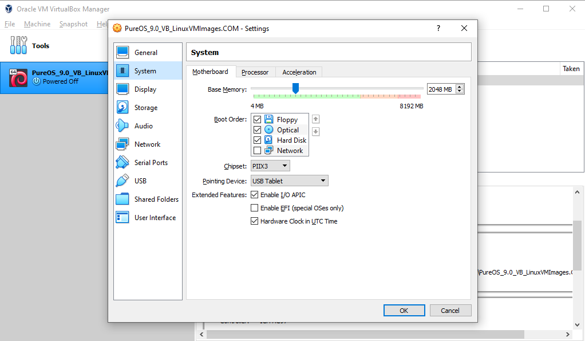Viewport: 585px width, 341px height.
Task: Click the Optical disc icon in boot order
Action: tap(268, 130)
